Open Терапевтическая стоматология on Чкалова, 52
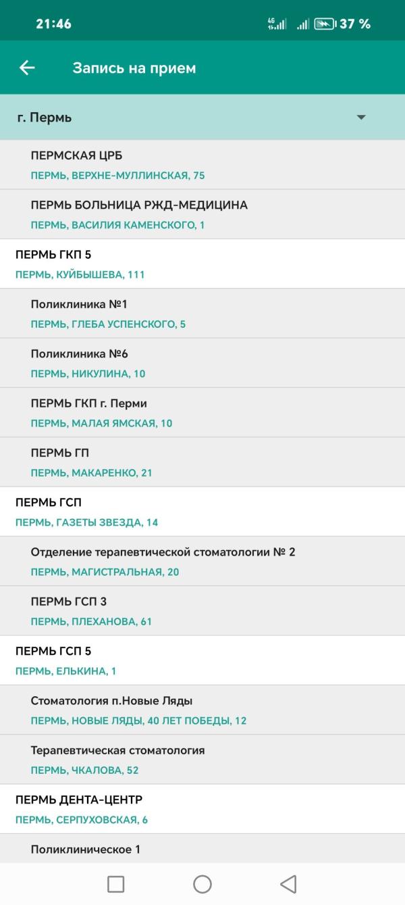405x905 pixels. point(202,760)
